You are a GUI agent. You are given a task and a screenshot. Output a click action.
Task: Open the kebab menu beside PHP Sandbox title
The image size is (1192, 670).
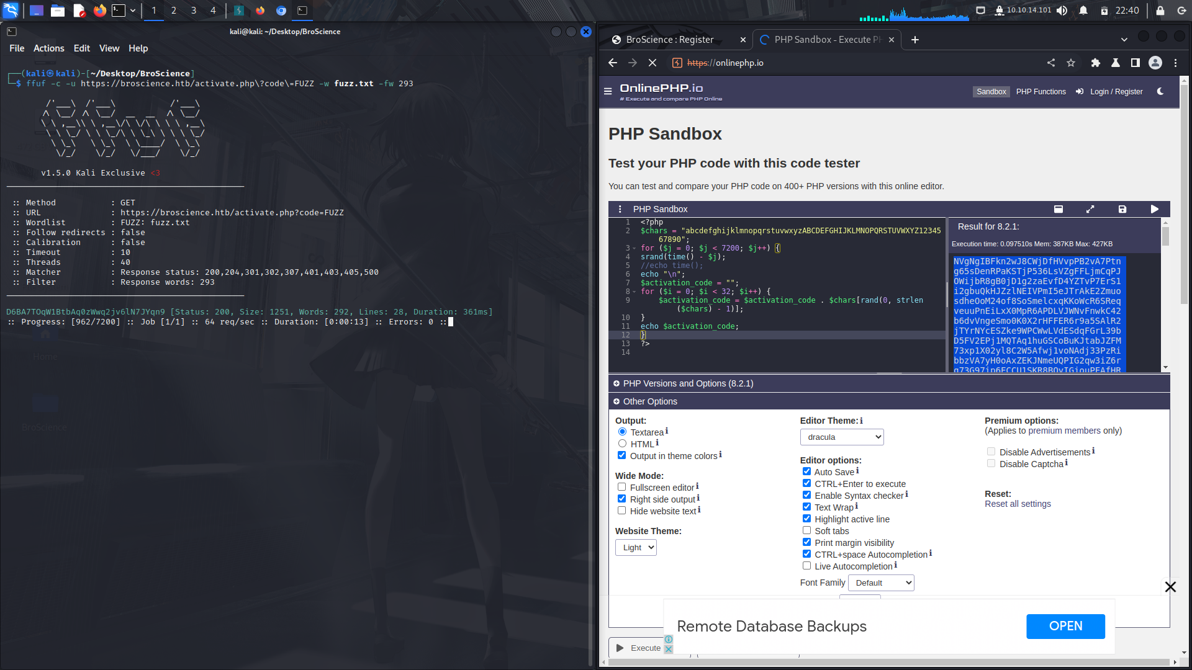tap(620, 209)
